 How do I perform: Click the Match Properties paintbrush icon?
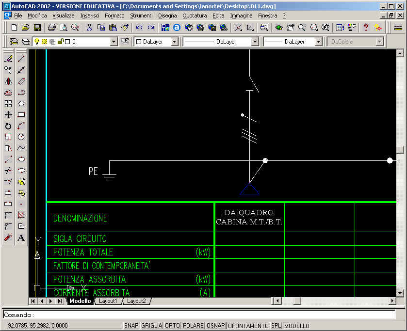pos(125,27)
